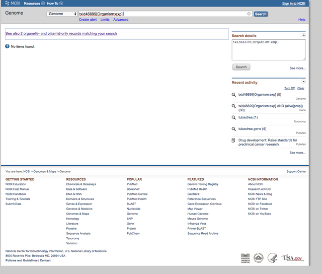
Task: Open Submit Data link
Action: [x=14, y=204]
